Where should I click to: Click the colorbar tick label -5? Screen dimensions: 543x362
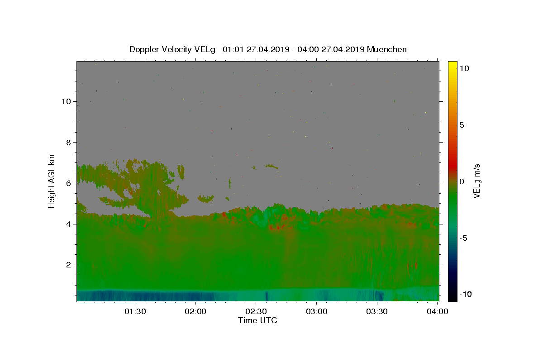point(463,238)
